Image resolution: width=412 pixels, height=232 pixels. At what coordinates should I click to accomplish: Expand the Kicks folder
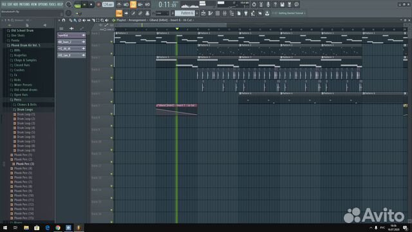point(17,80)
